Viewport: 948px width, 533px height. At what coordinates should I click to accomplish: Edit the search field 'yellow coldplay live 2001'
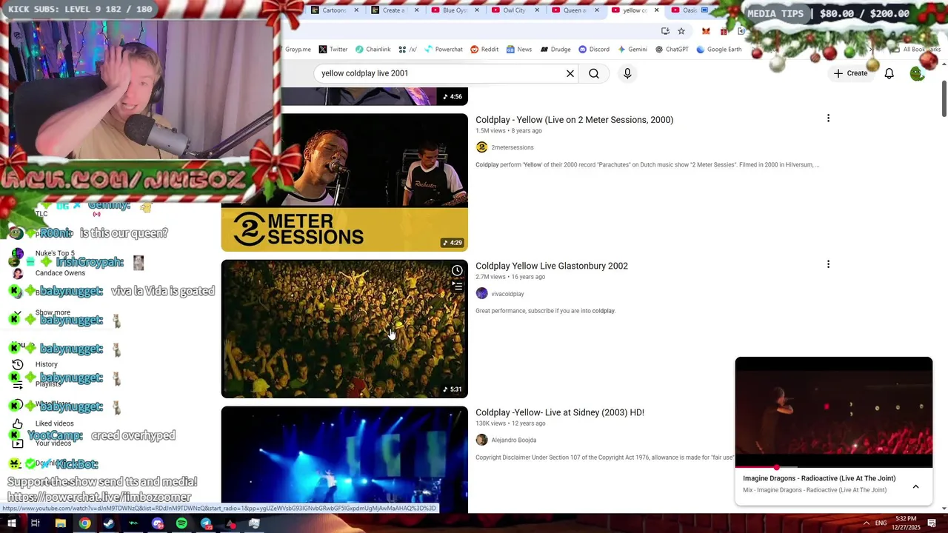click(440, 73)
